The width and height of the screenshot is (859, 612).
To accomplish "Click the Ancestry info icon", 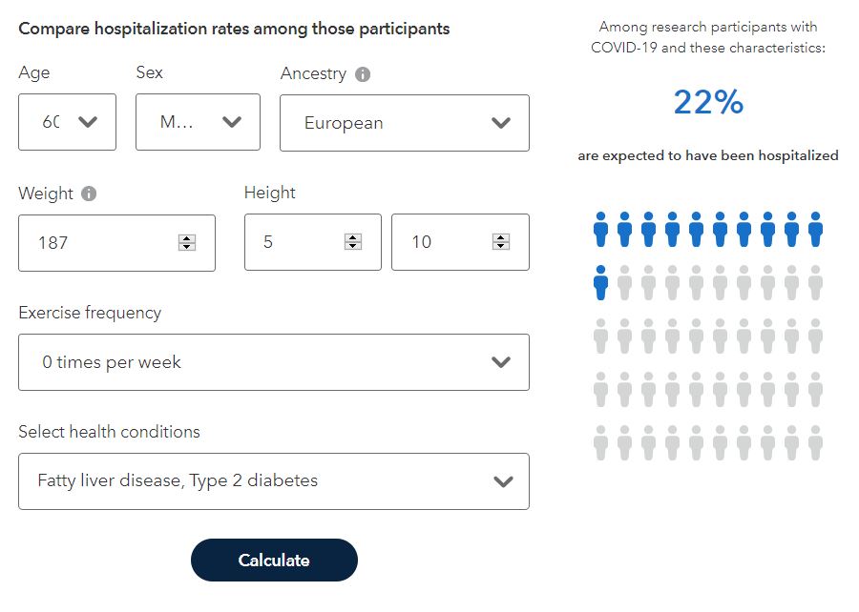I will 363,74.
